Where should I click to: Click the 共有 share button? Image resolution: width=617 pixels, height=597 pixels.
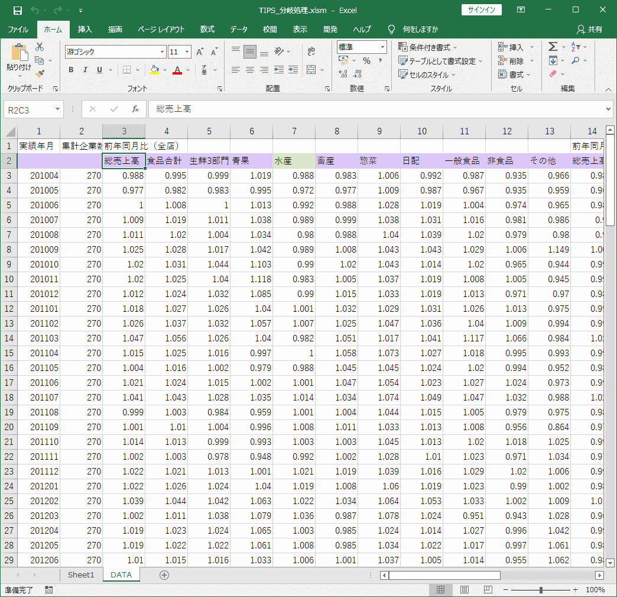(x=589, y=29)
